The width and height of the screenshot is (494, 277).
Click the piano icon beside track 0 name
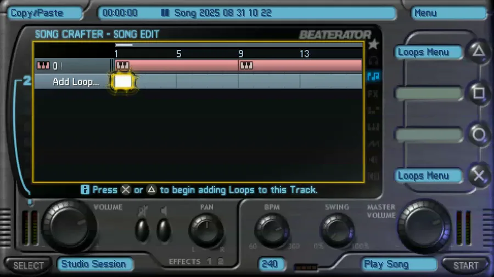(43, 66)
